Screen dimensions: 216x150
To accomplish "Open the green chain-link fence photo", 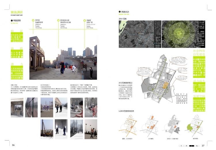I will [31, 108].
